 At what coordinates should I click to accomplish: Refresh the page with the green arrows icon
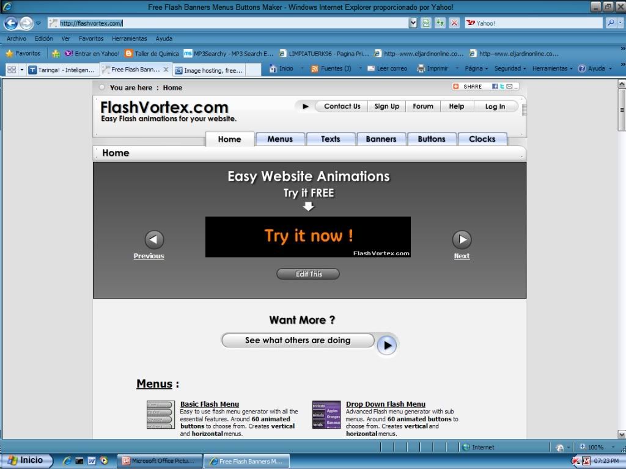tap(440, 23)
